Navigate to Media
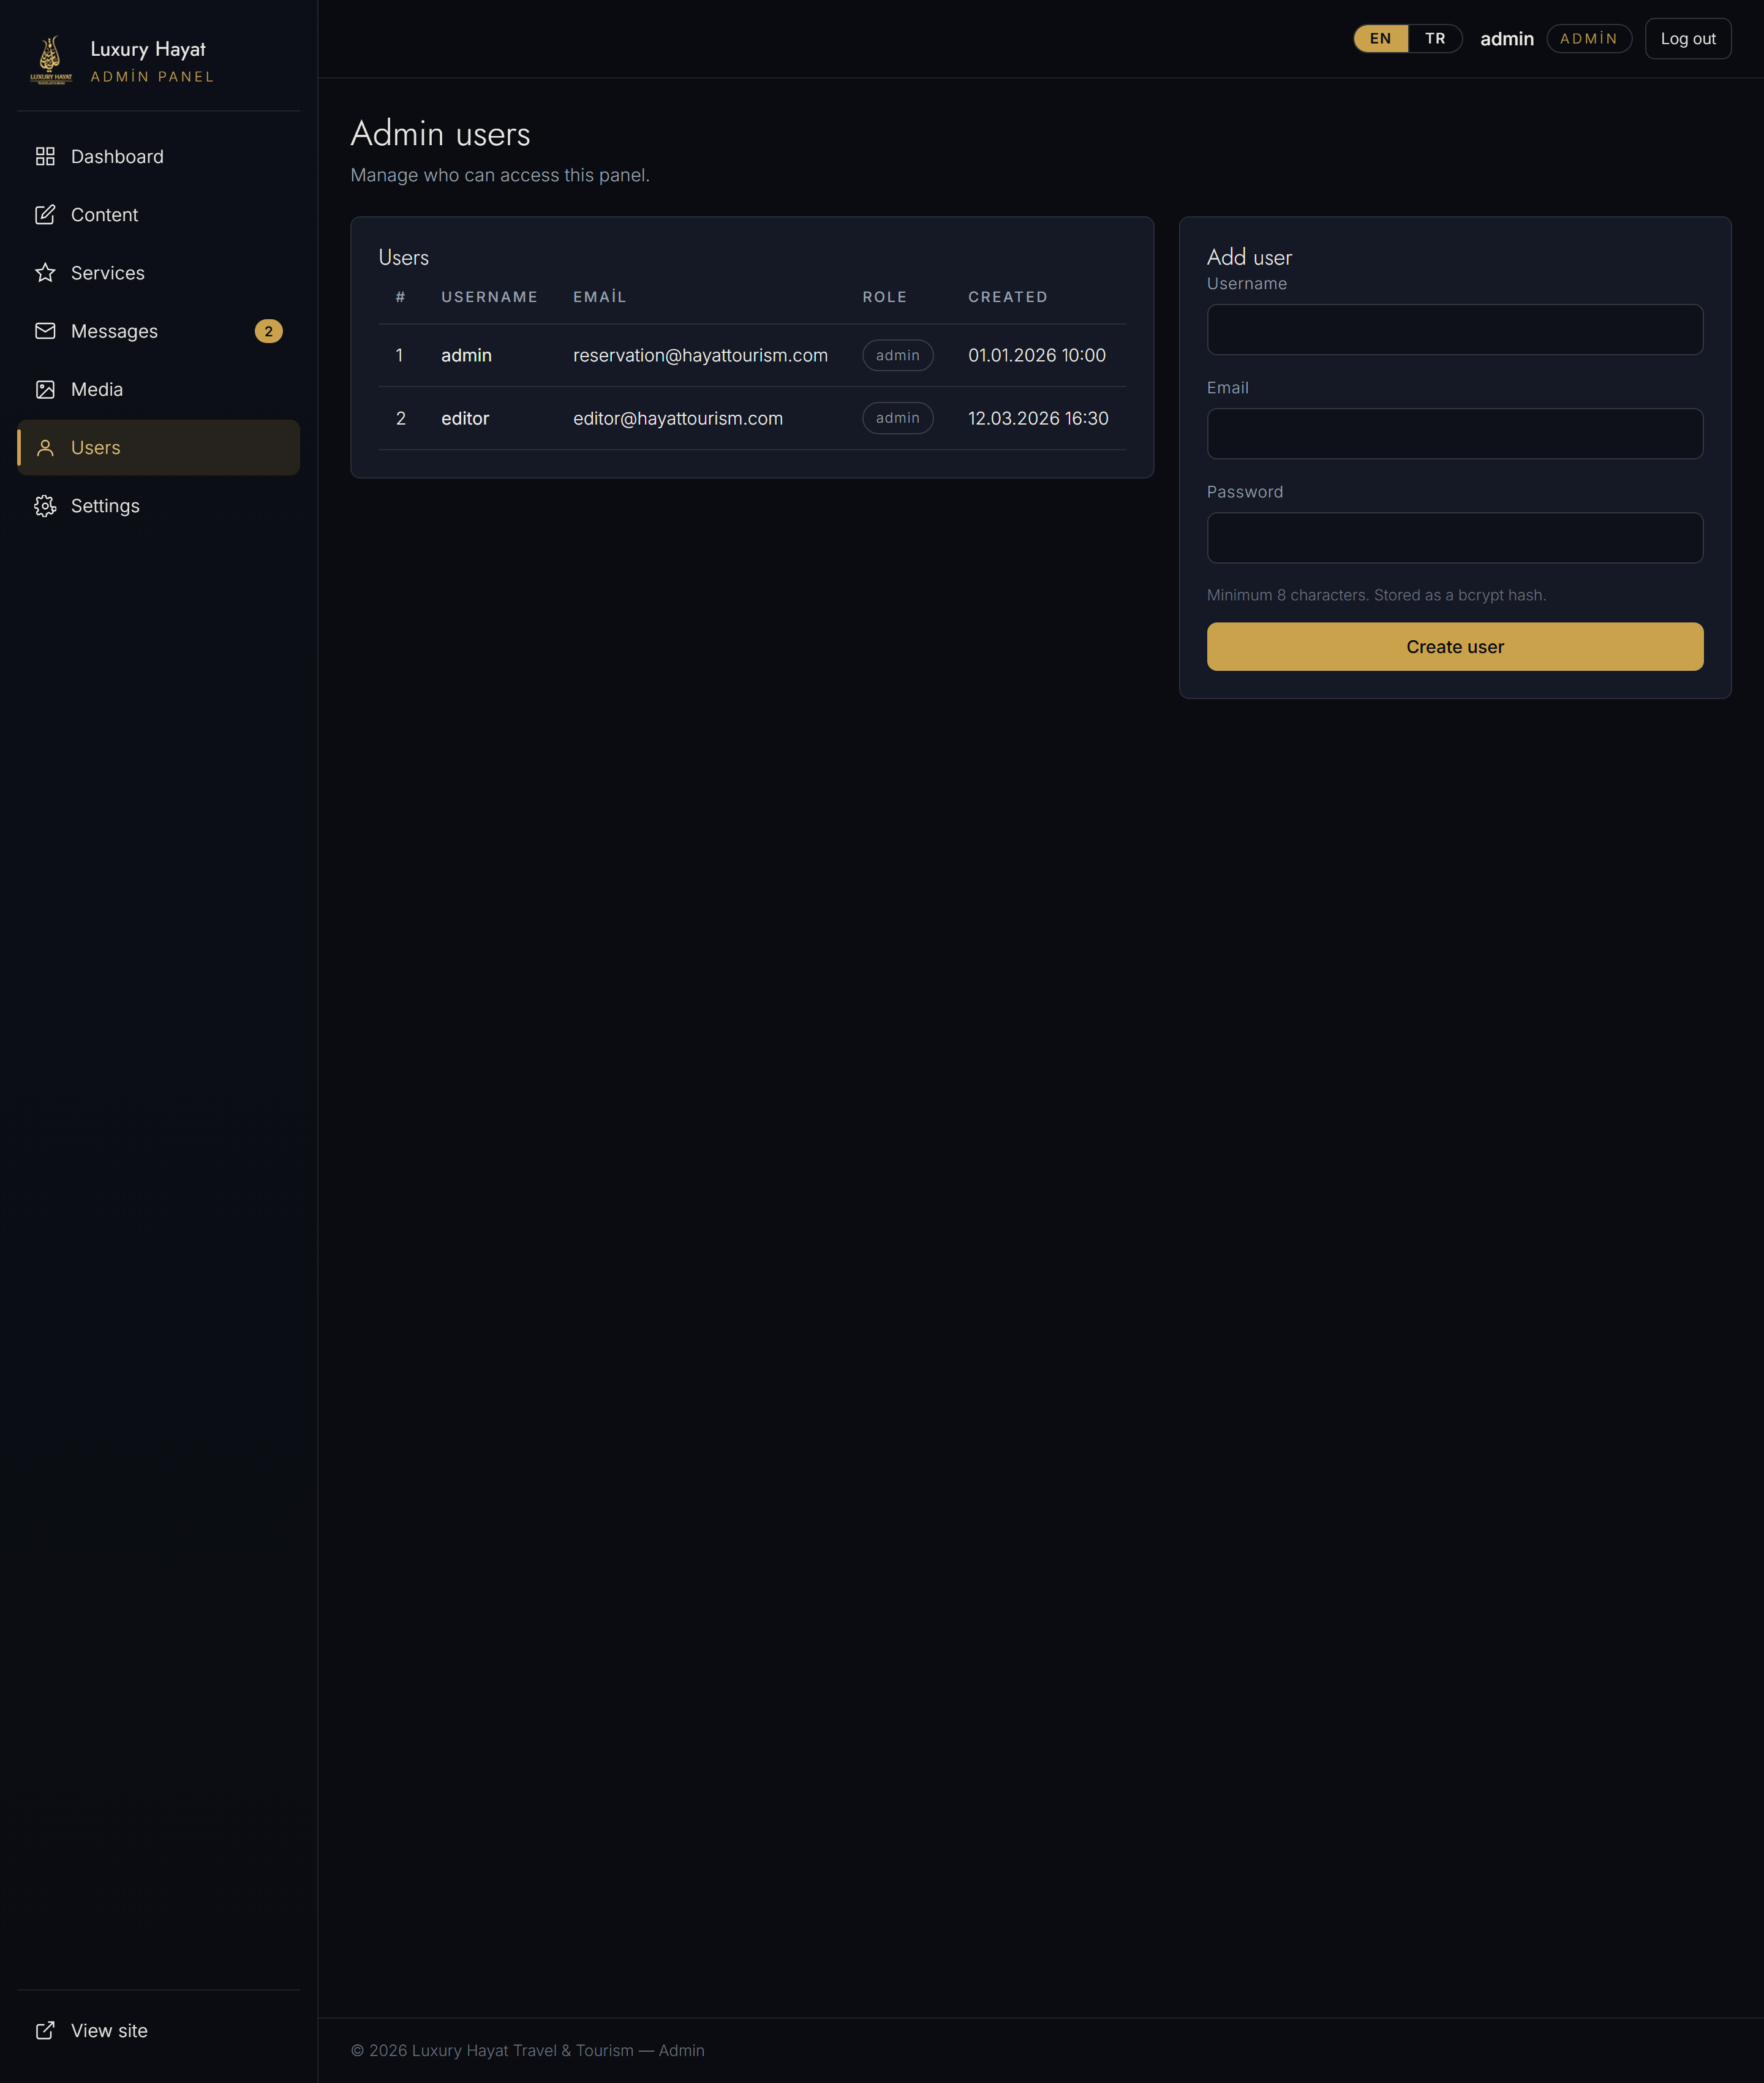 [x=159, y=389]
